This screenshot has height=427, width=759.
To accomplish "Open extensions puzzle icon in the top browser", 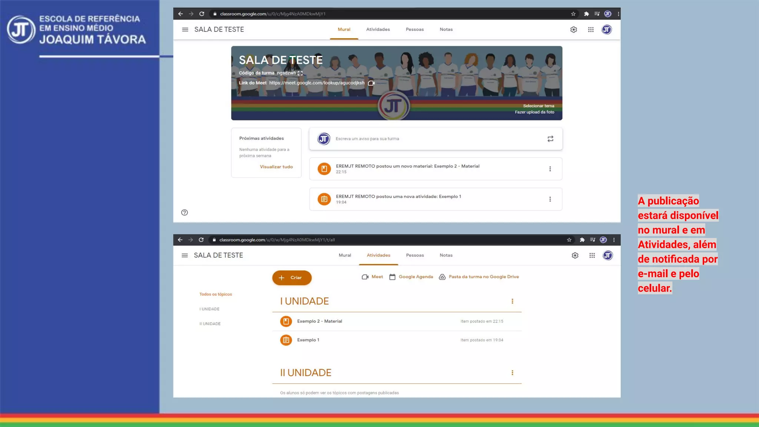I will [586, 14].
